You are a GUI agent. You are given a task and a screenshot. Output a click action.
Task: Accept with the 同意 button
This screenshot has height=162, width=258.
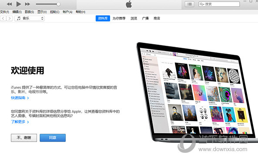pos(53,138)
